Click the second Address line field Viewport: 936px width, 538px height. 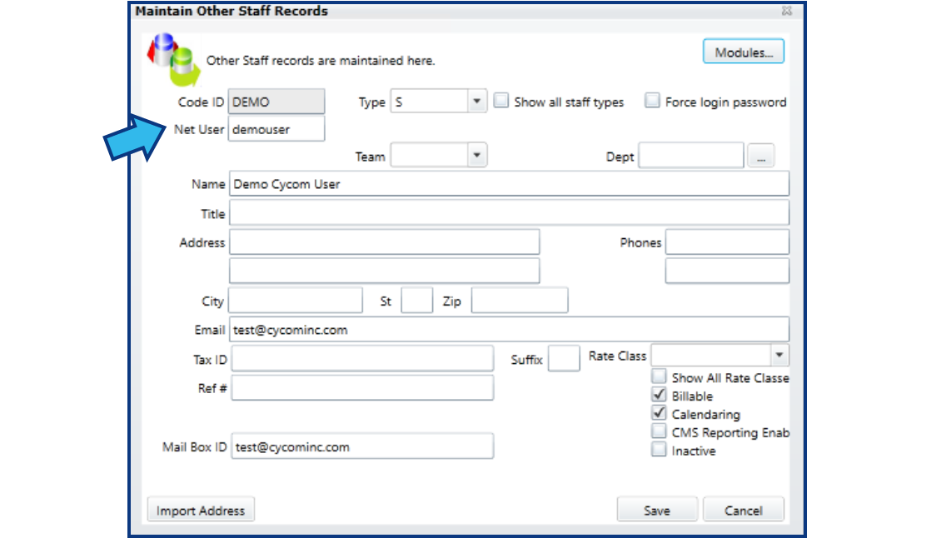tap(385, 271)
